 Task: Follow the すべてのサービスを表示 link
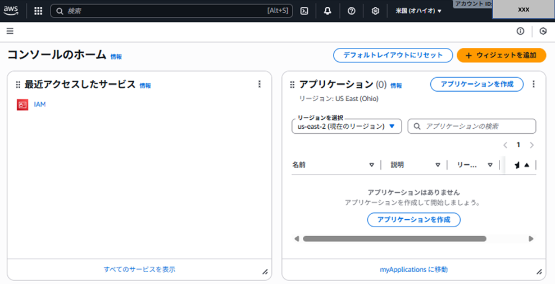pyautogui.click(x=139, y=269)
